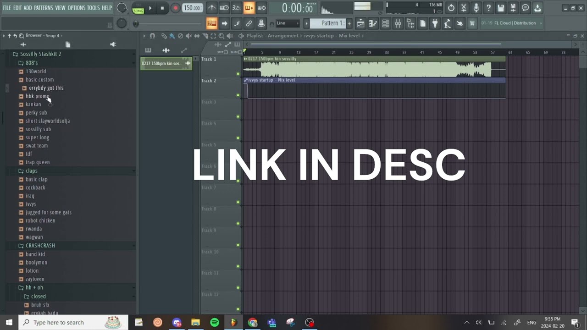Image resolution: width=587 pixels, height=330 pixels.
Task: Open File Explorer from the taskbar
Action: [x=196, y=322]
